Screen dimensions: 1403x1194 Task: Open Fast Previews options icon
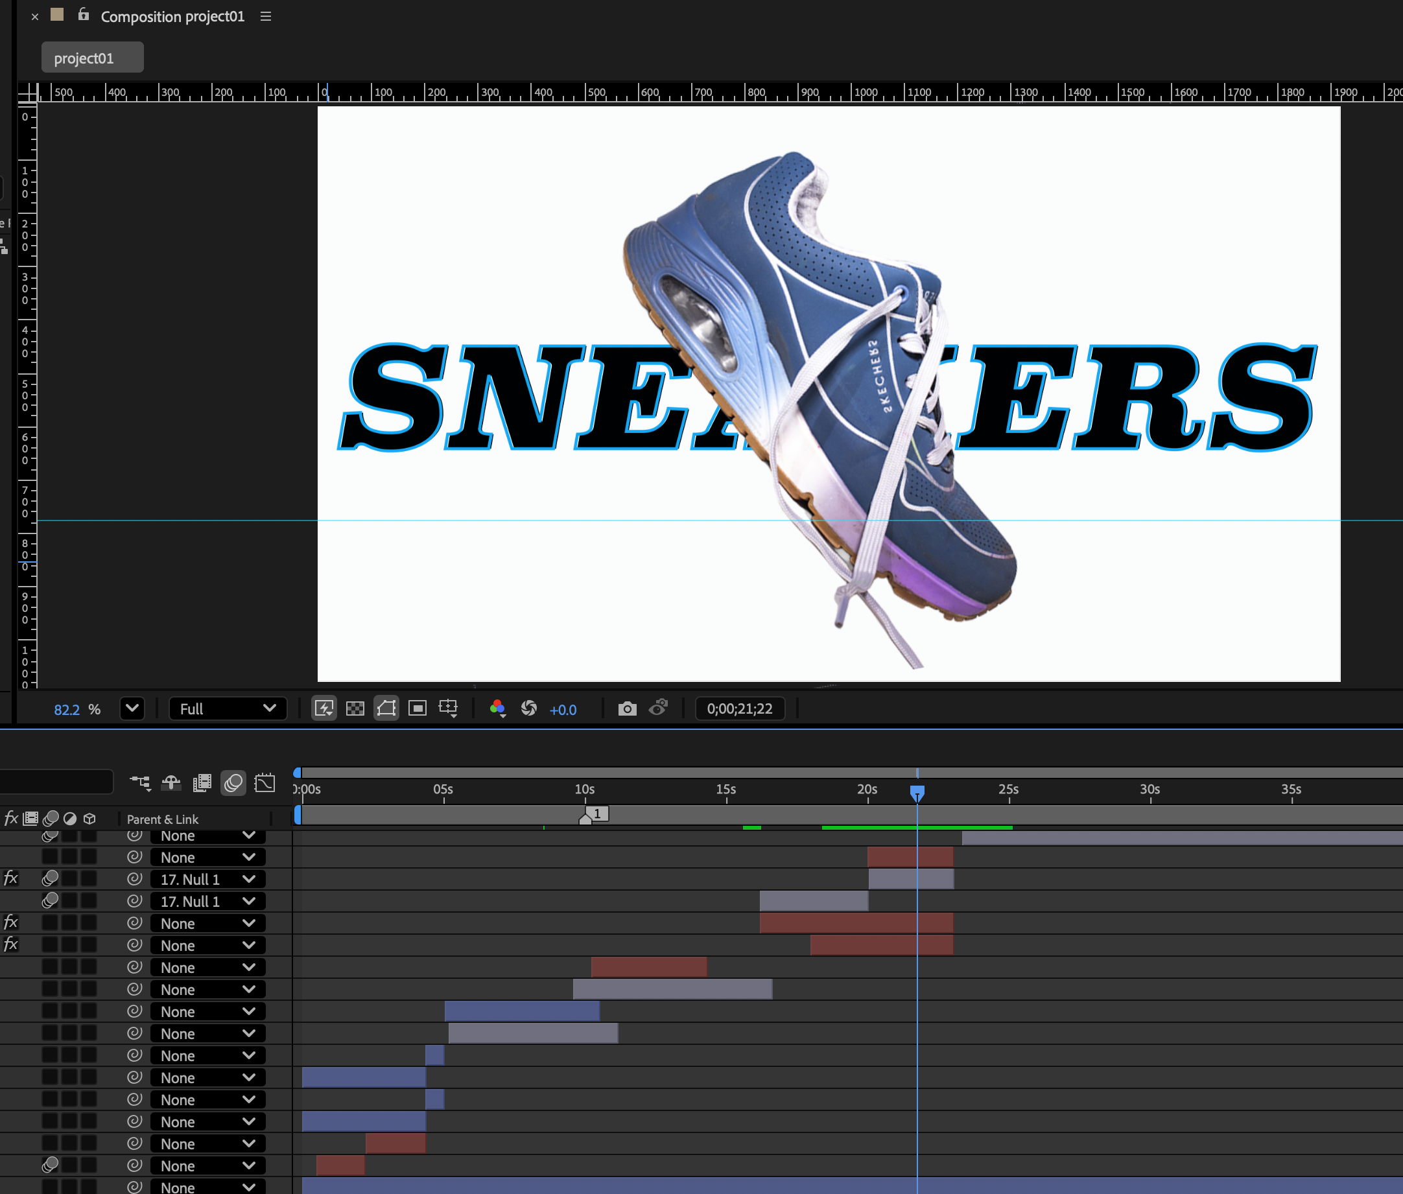click(324, 708)
